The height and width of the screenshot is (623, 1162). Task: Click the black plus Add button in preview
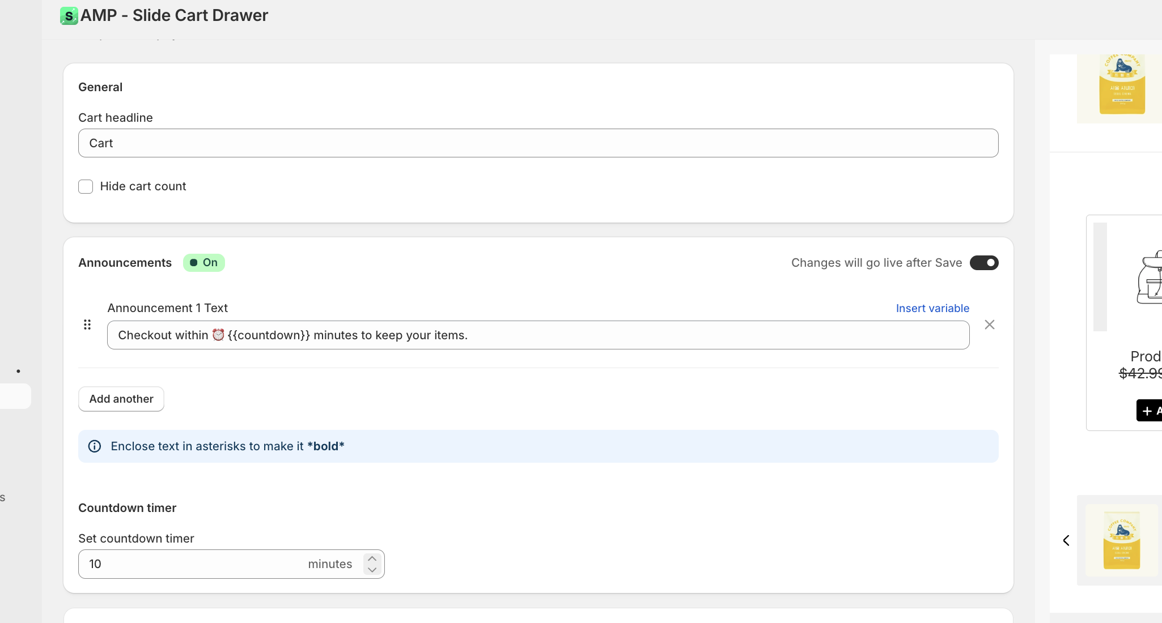click(1150, 410)
